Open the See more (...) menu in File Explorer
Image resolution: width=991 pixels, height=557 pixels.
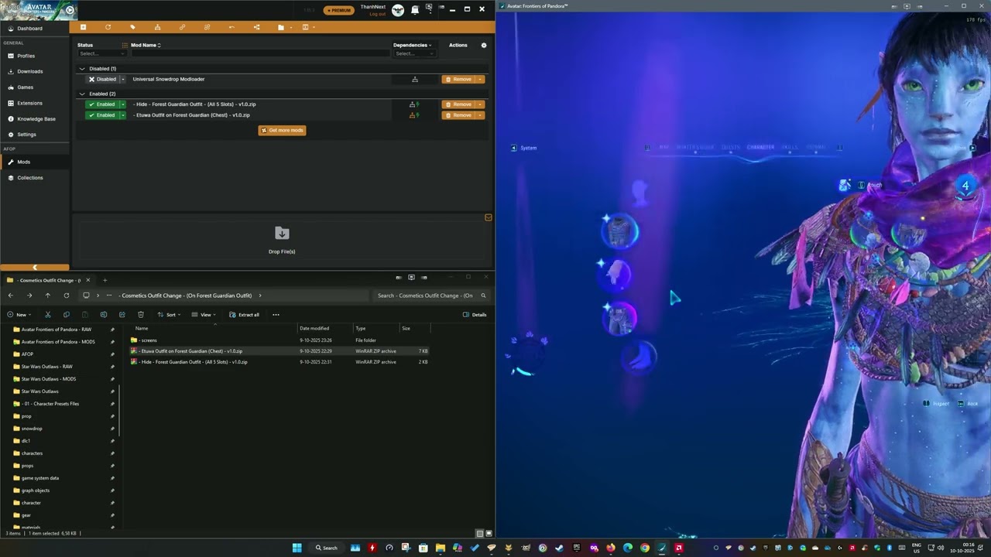(x=276, y=315)
